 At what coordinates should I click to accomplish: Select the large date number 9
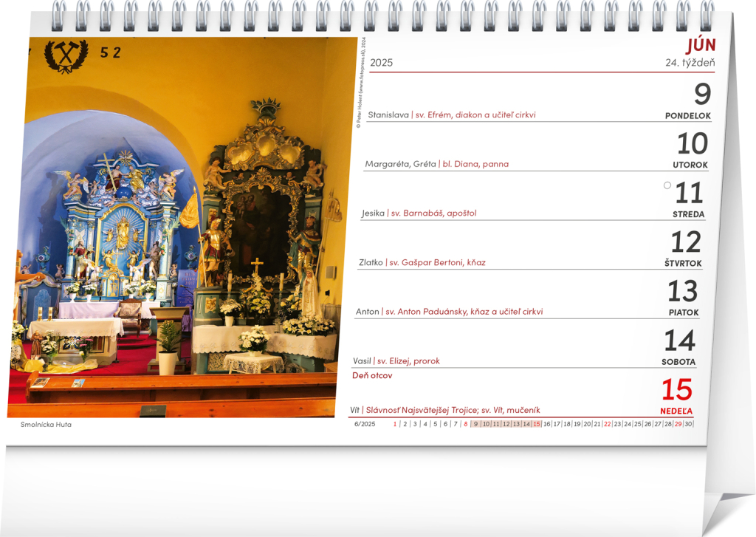click(x=702, y=95)
